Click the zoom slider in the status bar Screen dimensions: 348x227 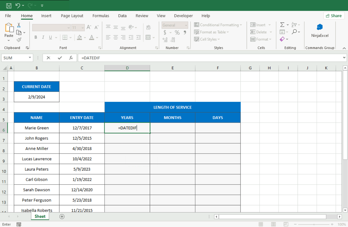(x=314, y=224)
